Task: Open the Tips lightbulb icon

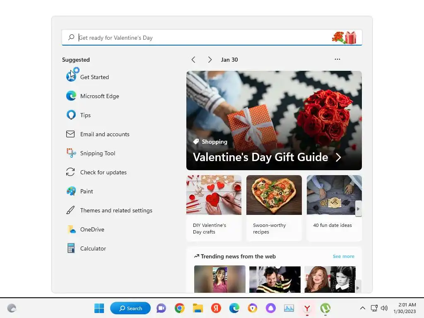Action: [71, 115]
